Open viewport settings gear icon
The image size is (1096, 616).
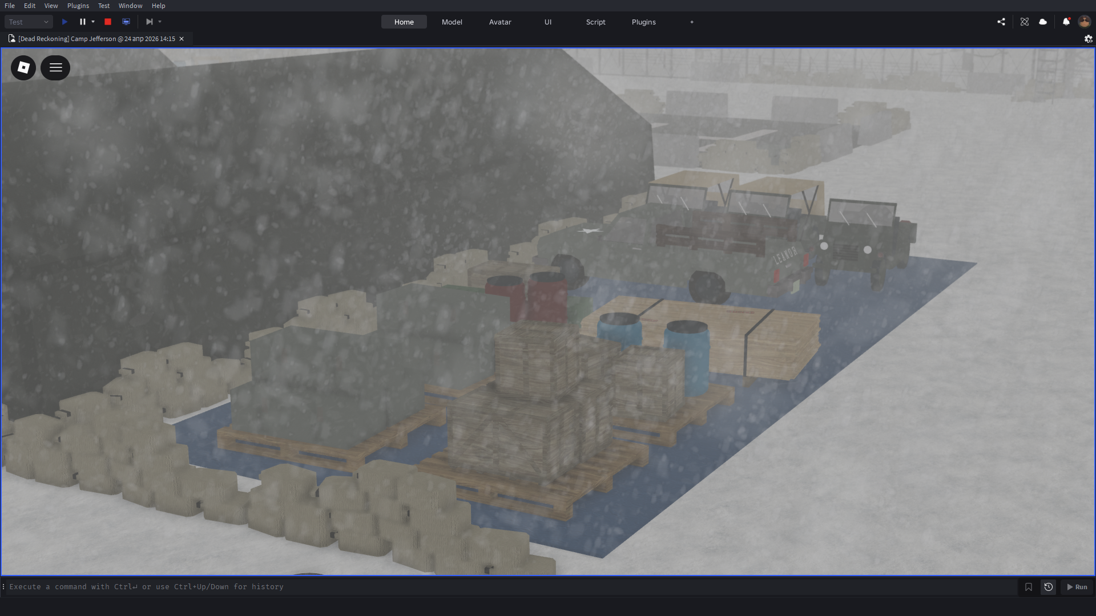point(1089,39)
